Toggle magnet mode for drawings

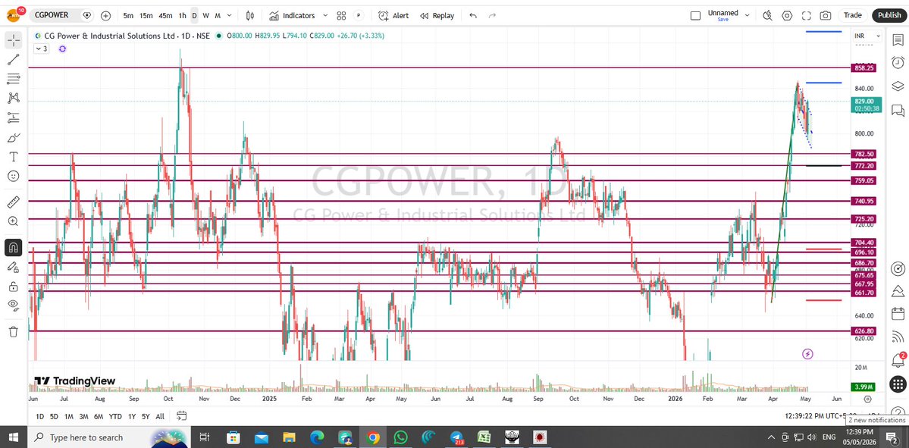click(14, 247)
